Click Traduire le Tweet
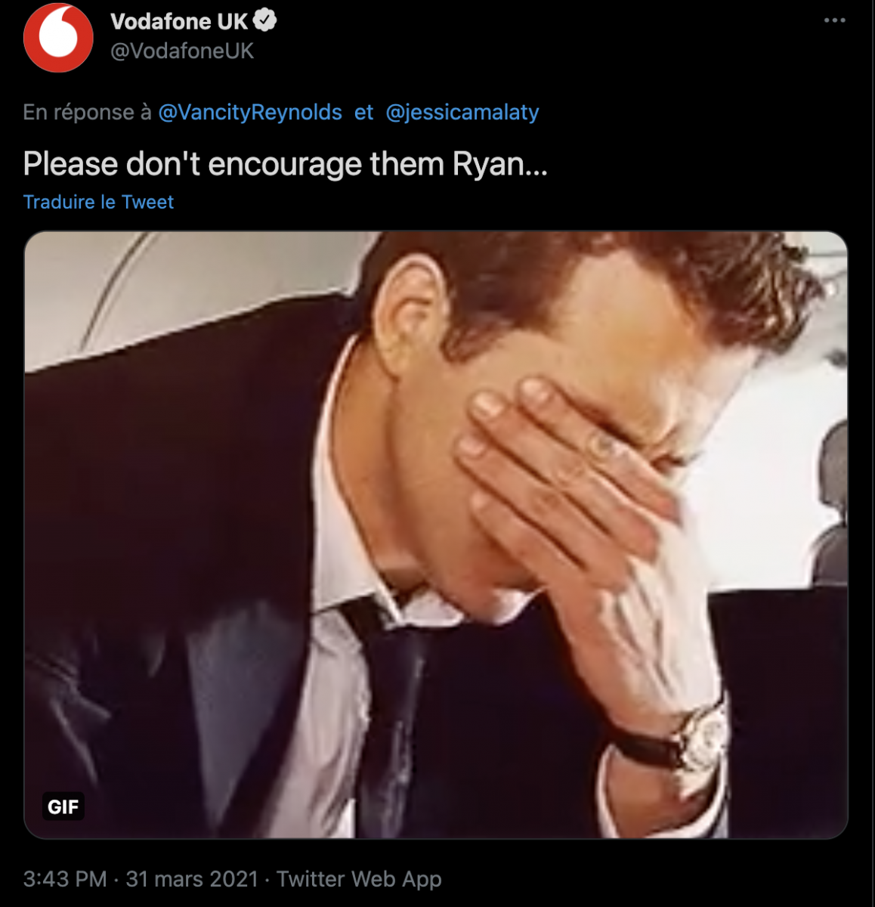 click(98, 202)
